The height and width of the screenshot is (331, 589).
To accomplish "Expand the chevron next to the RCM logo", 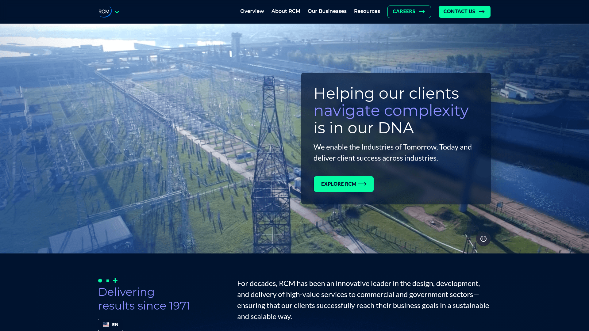I will (117, 12).
